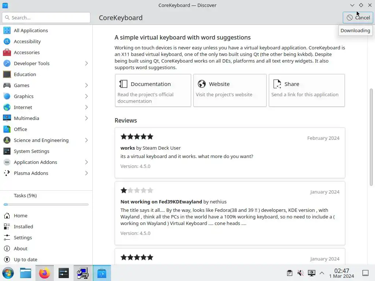Open System Settings from the taskbar
This screenshot has width=375, height=281.
click(64, 273)
